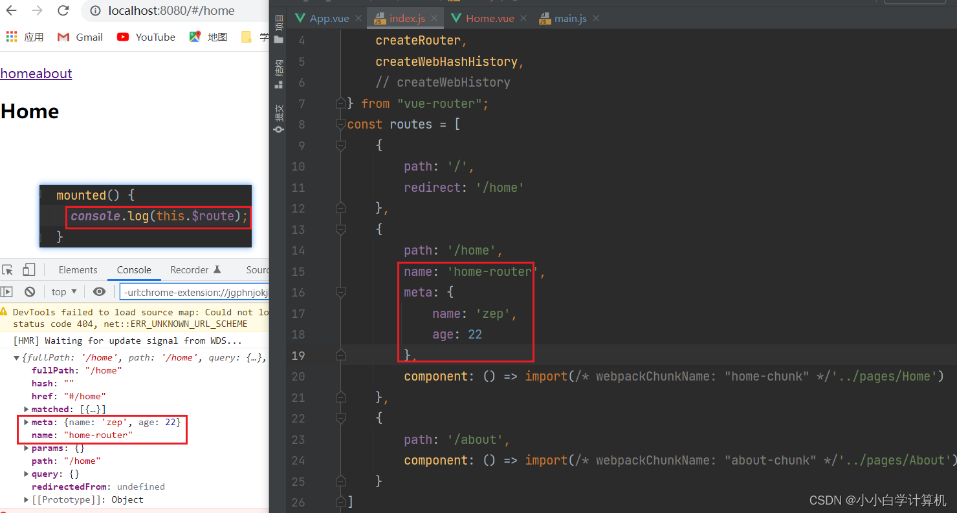This screenshot has height=513, width=957.
Task: Close the App.vue editor tab
Action: coord(358,18)
